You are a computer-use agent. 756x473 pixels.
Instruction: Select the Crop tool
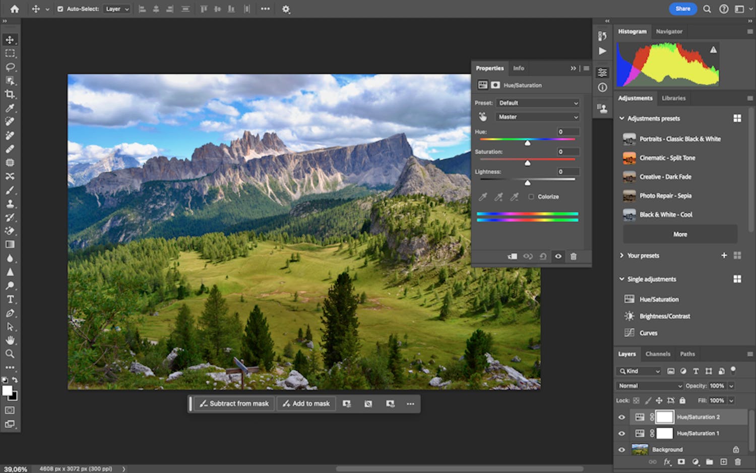click(x=10, y=94)
